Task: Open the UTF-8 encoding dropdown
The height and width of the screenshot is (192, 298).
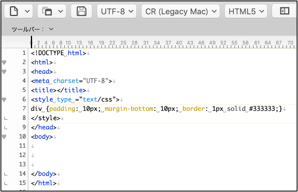Action: pyautogui.click(x=116, y=11)
